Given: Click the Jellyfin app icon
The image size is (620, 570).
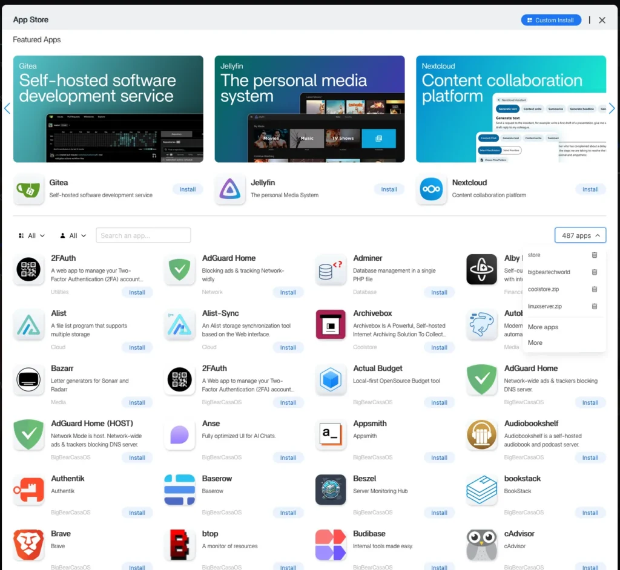Looking at the screenshot, I should click(x=229, y=189).
